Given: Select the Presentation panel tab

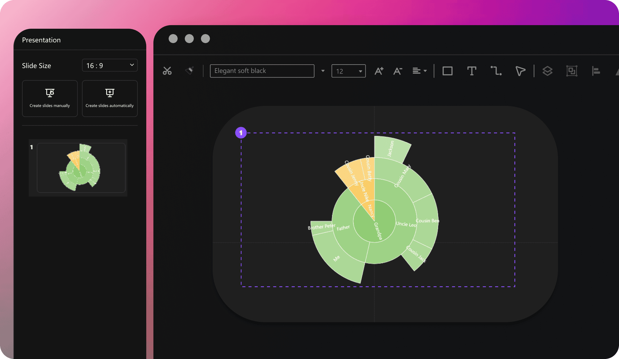Looking at the screenshot, I should 41,40.
